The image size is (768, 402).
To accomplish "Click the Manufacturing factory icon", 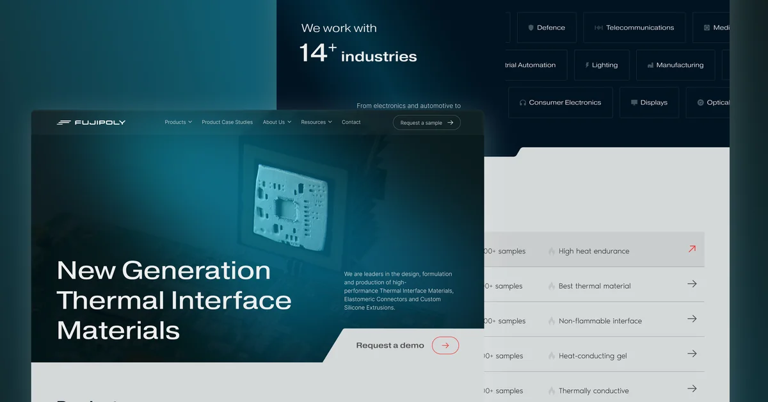I will click(x=650, y=65).
